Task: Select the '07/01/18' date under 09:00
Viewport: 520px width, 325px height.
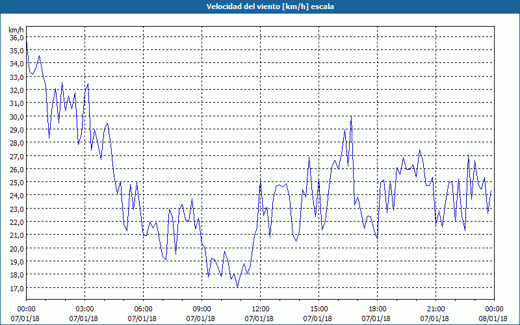Action: click(x=201, y=318)
